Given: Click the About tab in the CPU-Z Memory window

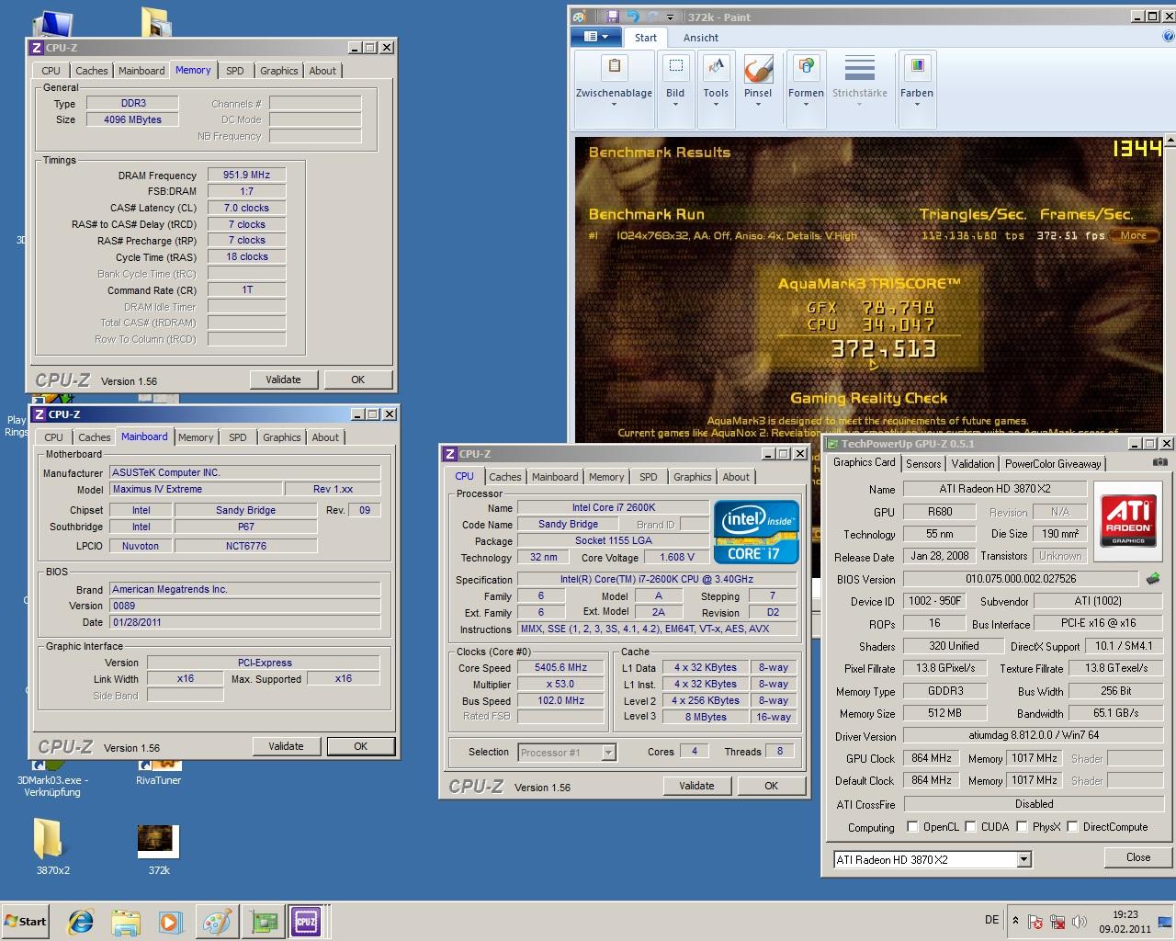Looking at the screenshot, I should point(322,71).
